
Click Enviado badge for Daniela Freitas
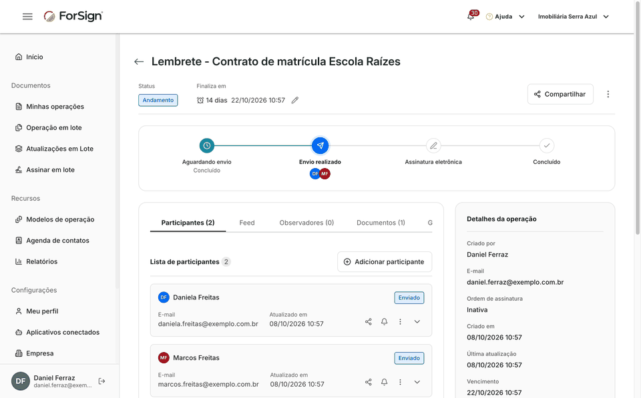[x=409, y=298]
